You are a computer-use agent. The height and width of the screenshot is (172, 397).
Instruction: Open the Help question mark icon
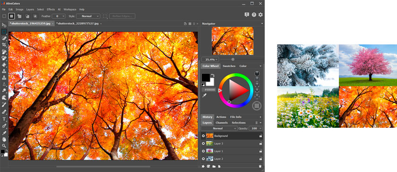(254, 15)
